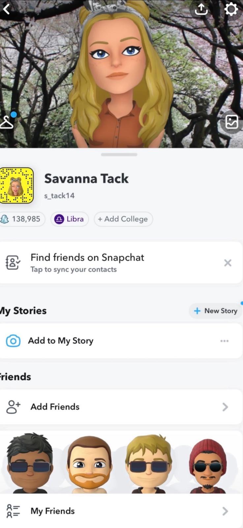Open the background picker icon
This screenshot has width=243, height=528.
tap(232, 122)
